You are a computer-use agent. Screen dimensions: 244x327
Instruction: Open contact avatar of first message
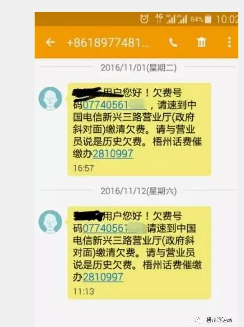(x=50, y=98)
